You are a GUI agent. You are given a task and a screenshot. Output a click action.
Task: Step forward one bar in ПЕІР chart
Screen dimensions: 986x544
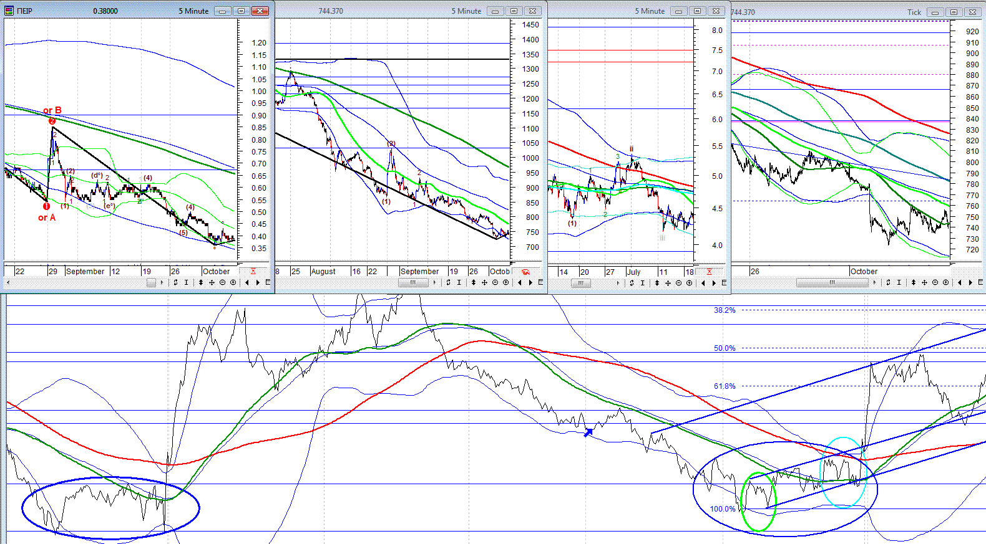tap(258, 282)
